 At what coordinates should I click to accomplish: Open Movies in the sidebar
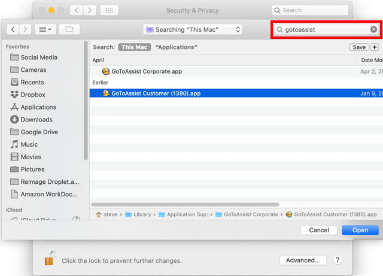[x=26, y=157]
